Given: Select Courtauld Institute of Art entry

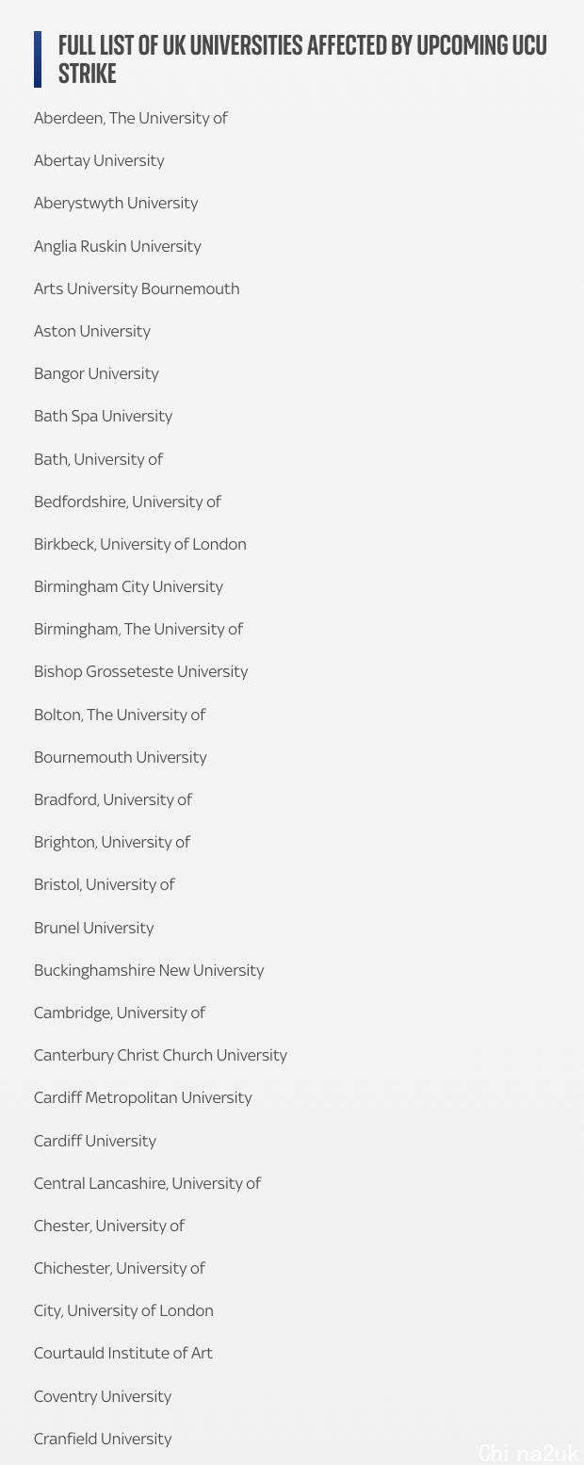Looking at the screenshot, I should point(123,1354).
